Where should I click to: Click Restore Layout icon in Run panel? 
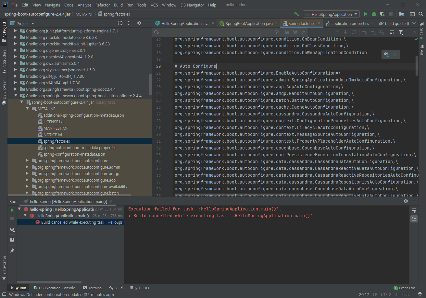click(x=12, y=240)
